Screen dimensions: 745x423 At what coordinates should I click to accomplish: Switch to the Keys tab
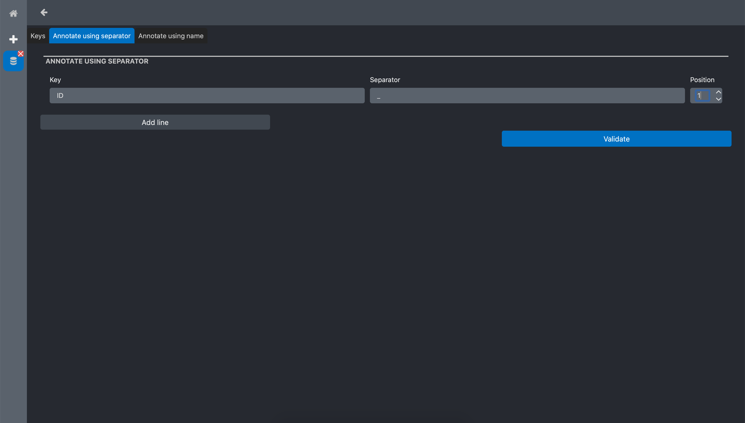click(38, 36)
